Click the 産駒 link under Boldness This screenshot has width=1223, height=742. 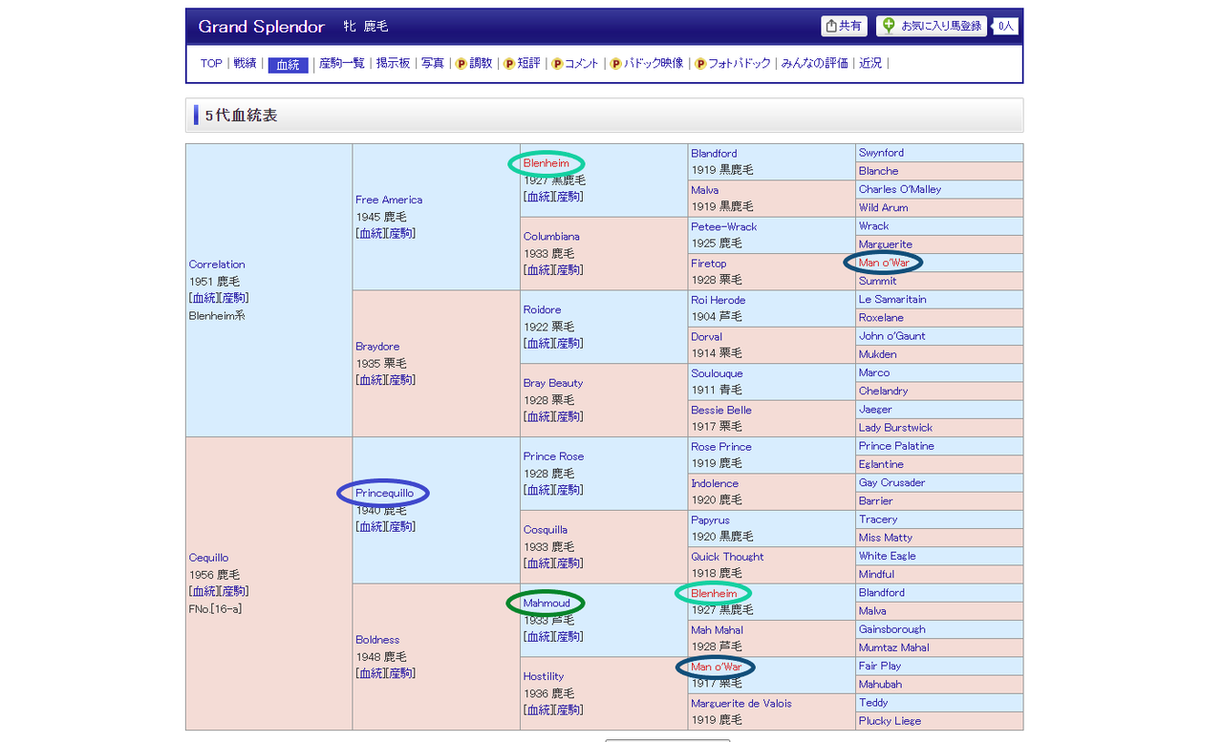400,673
